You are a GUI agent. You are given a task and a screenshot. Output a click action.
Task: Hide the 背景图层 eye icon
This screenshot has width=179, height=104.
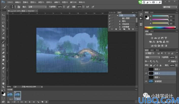pyautogui.click(x=146, y=81)
